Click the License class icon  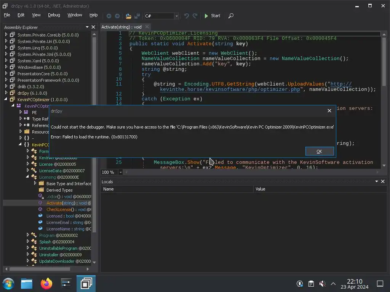(34, 164)
